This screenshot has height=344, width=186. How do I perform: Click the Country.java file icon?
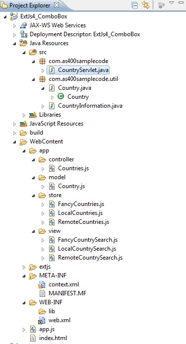52,88
